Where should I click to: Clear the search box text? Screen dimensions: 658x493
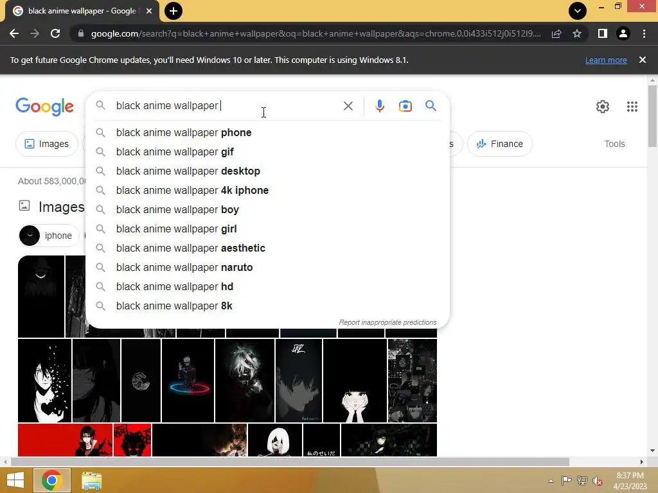pos(348,106)
